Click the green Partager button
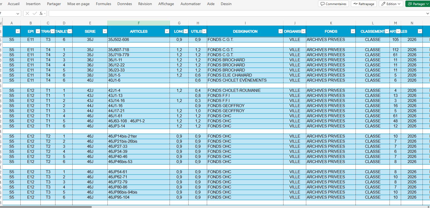Viewport: 430px width, 208px height. (417, 4)
